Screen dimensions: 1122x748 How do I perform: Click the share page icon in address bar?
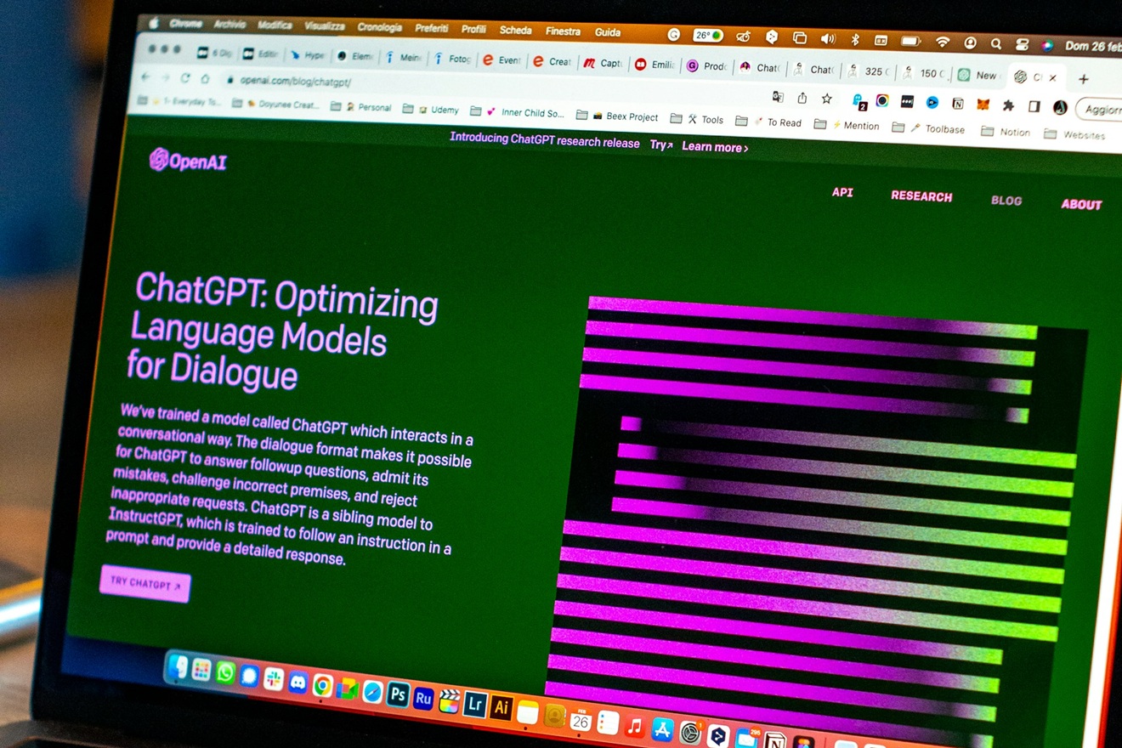tap(802, 98)
